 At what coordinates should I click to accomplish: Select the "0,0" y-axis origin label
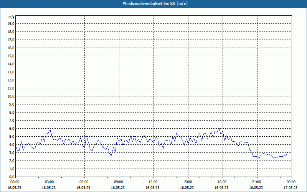(12, 177)
